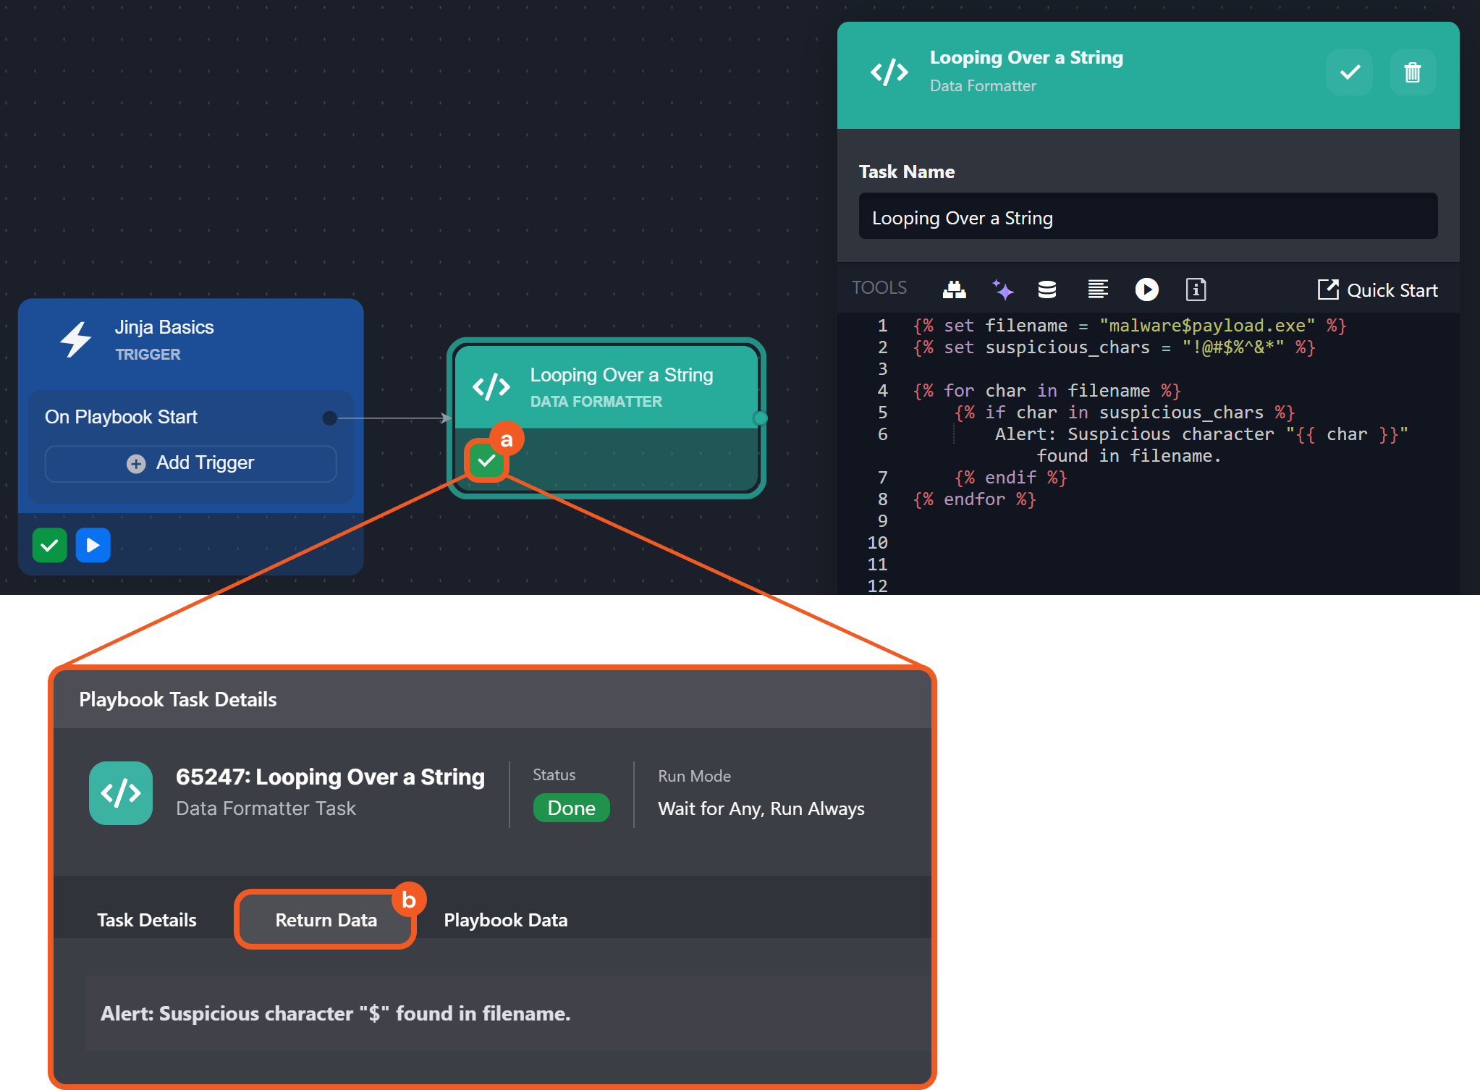Click green checkmark under Jinja Basics trigger
Image resolution: width=1480 pixels, height=1090 pixels.
(x=49, y=545)
